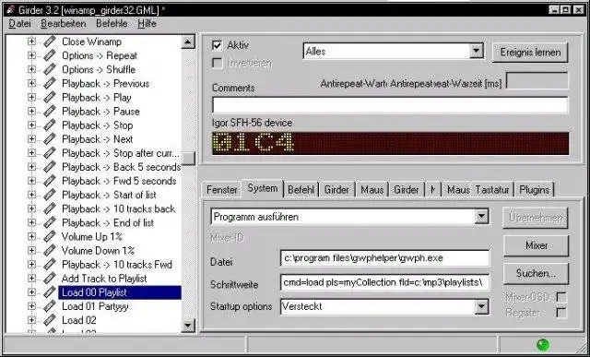Click the icon beside Playback -> End of list
This screenshot has width=590, height=357.
(50, 222)
